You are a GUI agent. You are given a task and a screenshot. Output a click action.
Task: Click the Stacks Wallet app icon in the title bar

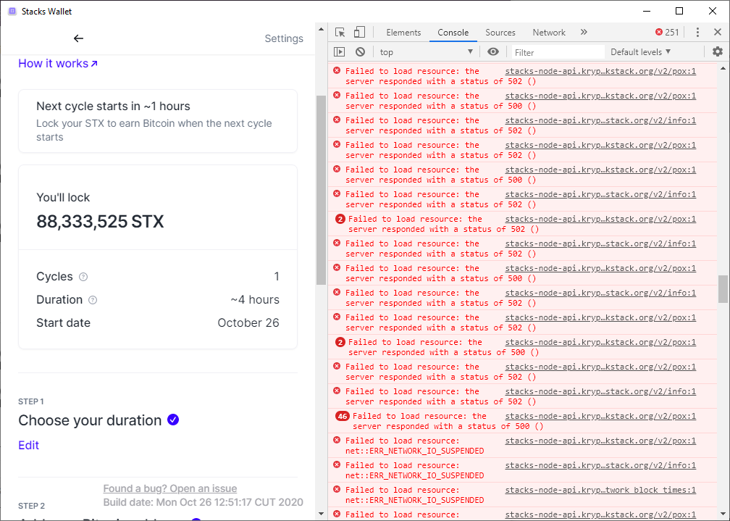click(x=12, y=11)
